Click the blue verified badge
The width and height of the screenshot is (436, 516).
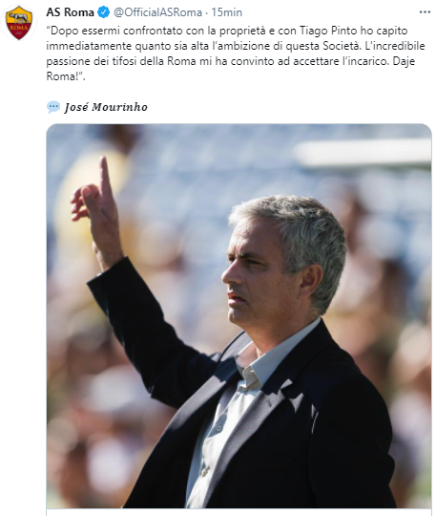(x=104, y=12)
